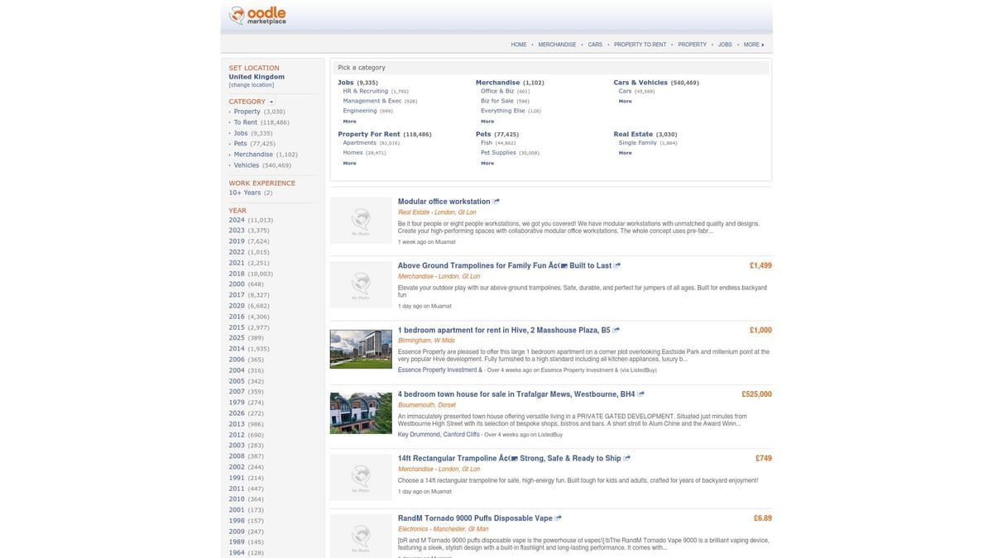Show More under Merchandise category
Screen dimensions: 993x558
(487, 122)
